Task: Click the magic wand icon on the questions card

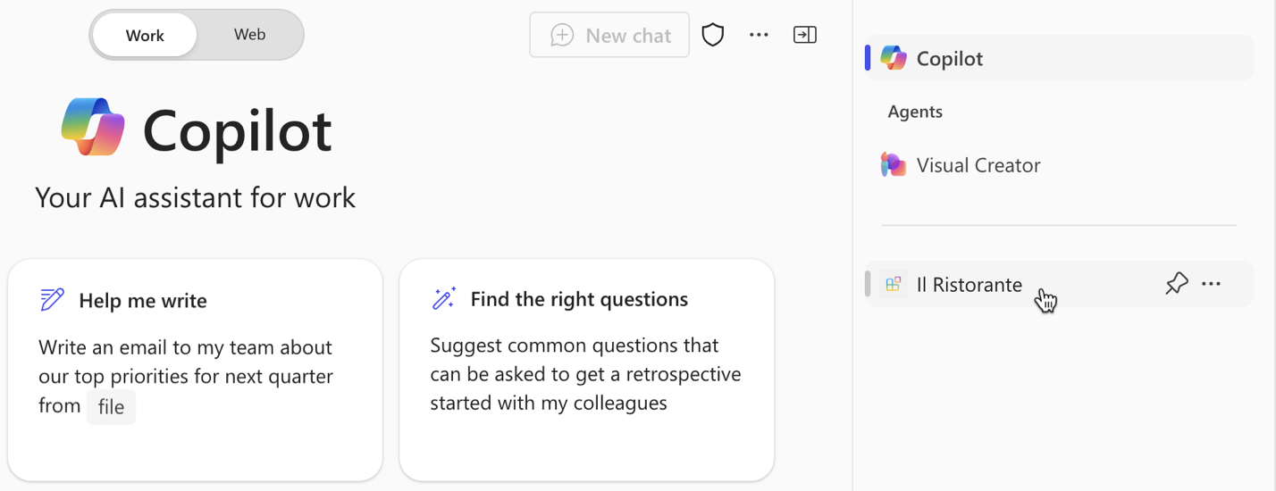Action: point(444,298)
